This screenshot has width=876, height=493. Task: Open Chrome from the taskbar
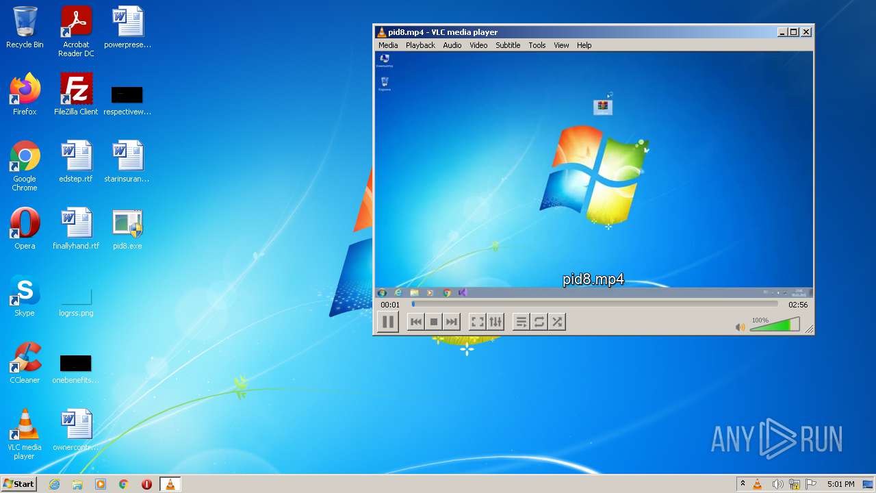pyautogui.click(x=124, y=484)
